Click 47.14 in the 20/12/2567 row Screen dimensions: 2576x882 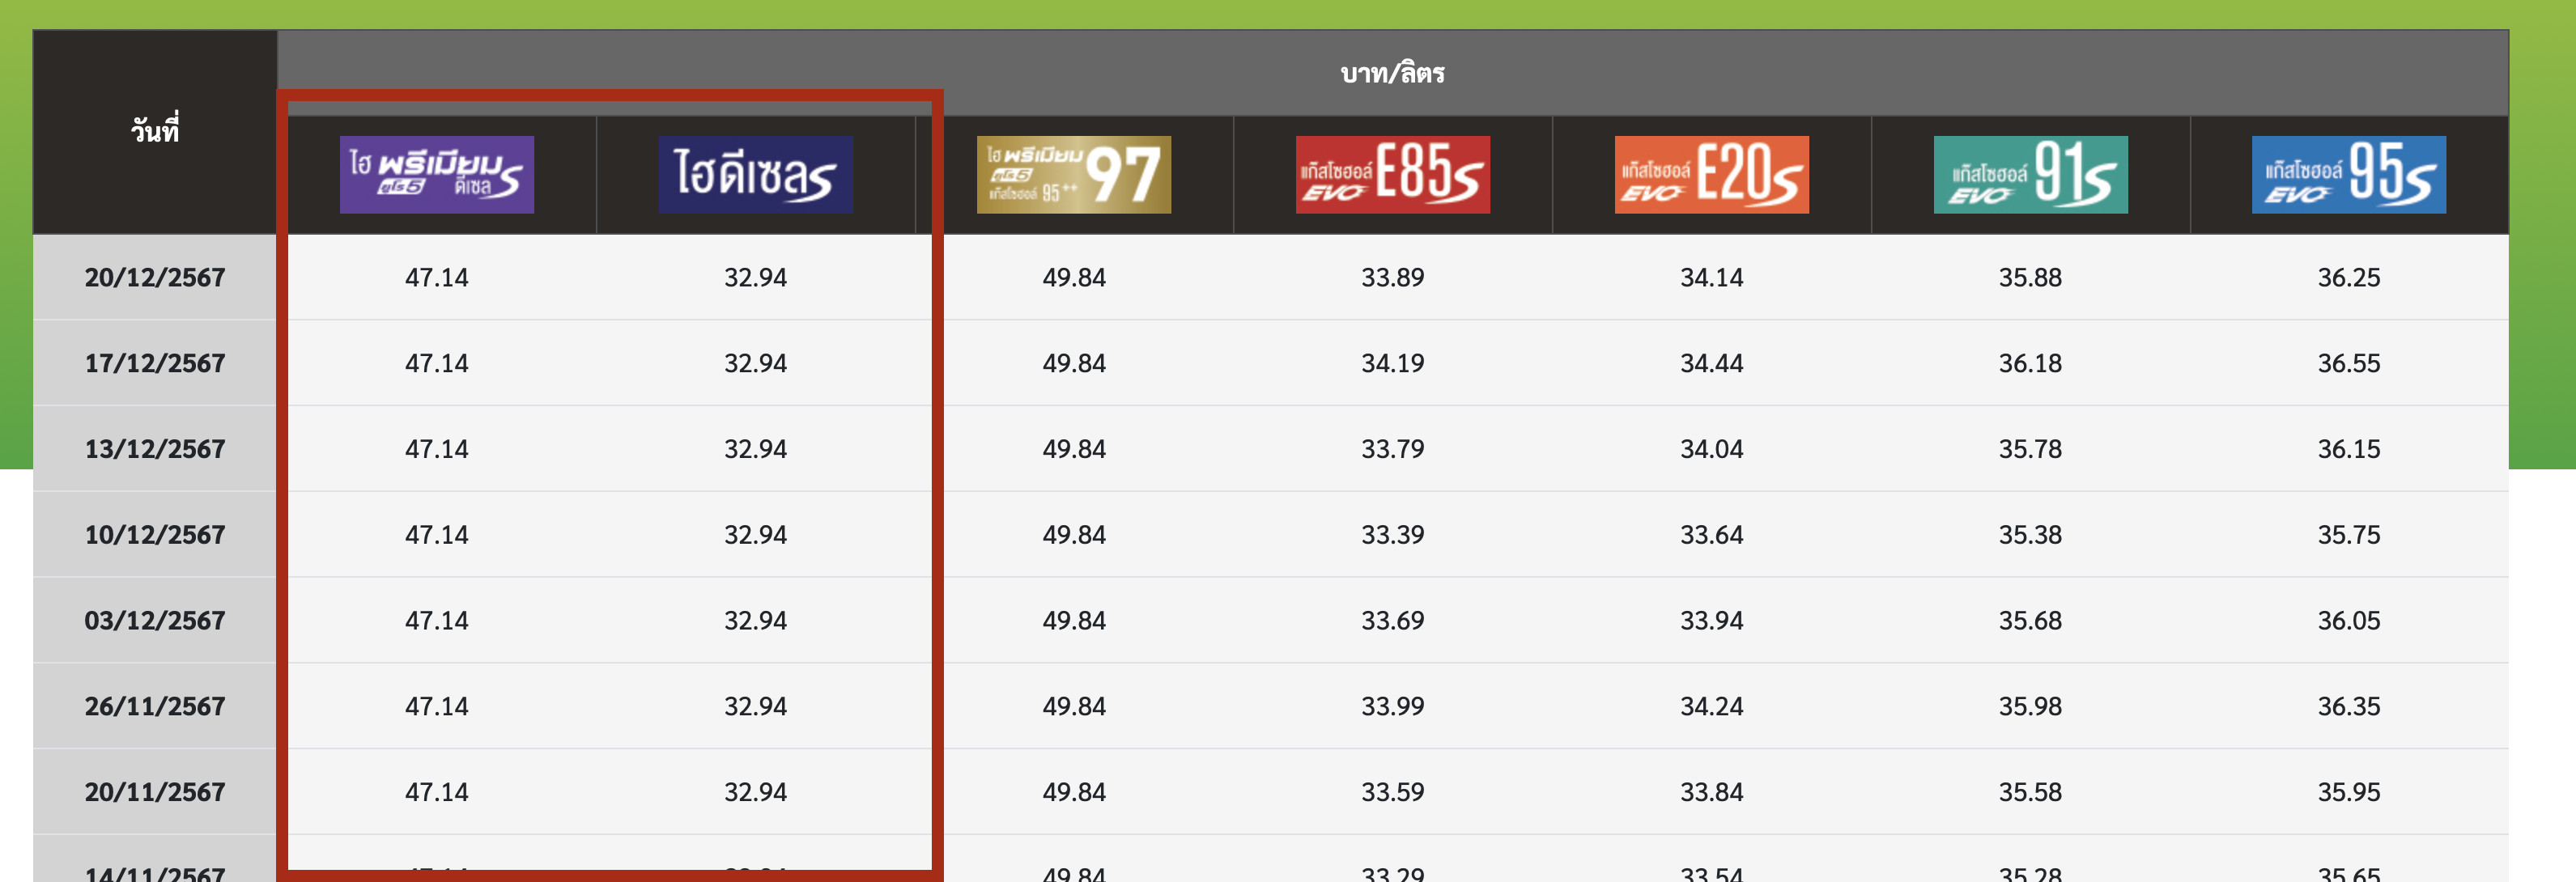click(x=436, y=277)
